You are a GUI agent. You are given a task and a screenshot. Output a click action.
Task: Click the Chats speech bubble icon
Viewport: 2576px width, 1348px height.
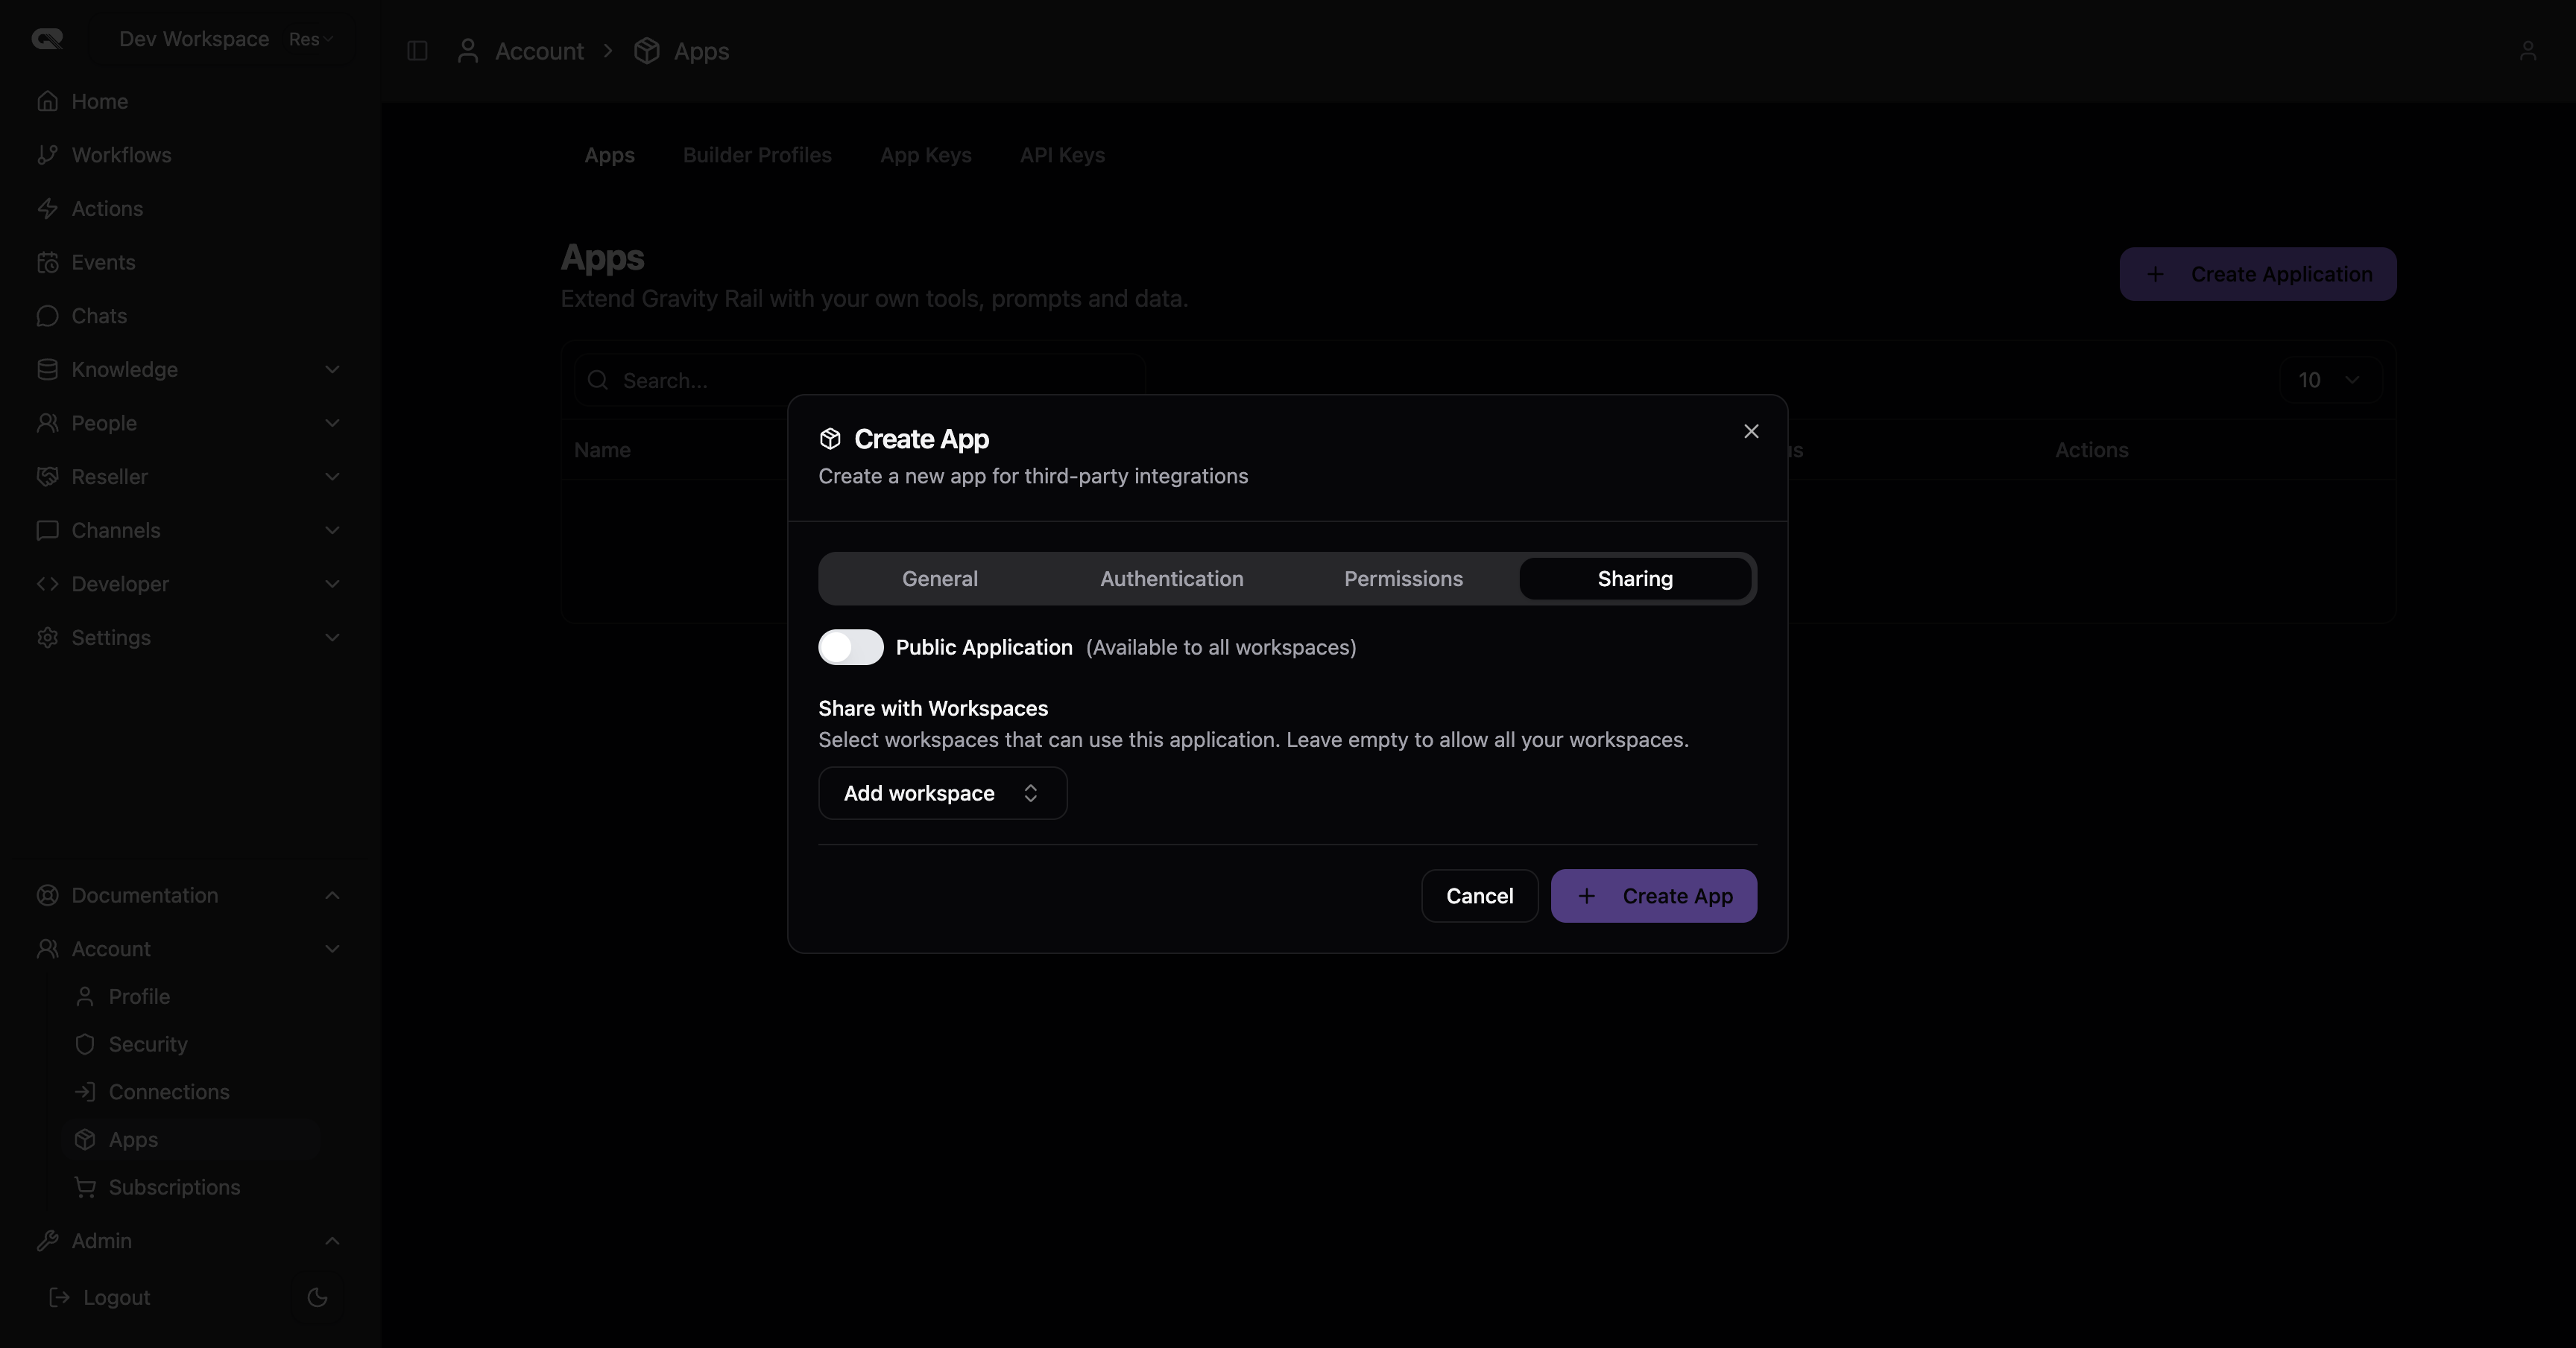[x=47, y=316]
